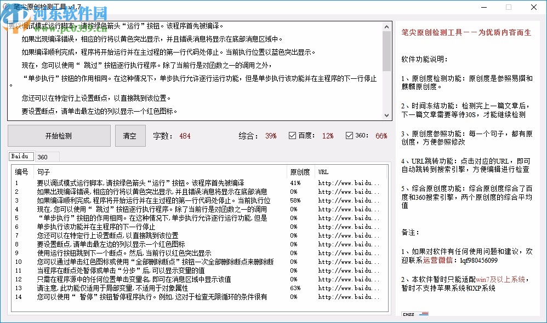Disable the 百度 checkbox
Viewport: 547px width, 323px height.
coord(292,136)
